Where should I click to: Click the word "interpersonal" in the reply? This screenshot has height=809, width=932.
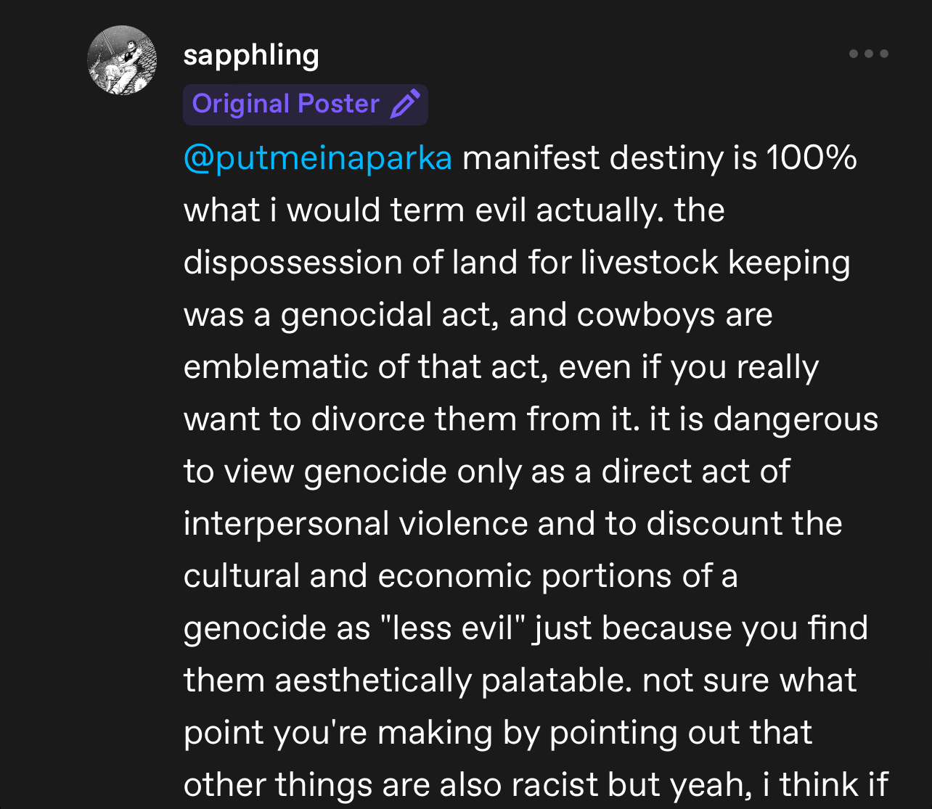click(287, 524)
